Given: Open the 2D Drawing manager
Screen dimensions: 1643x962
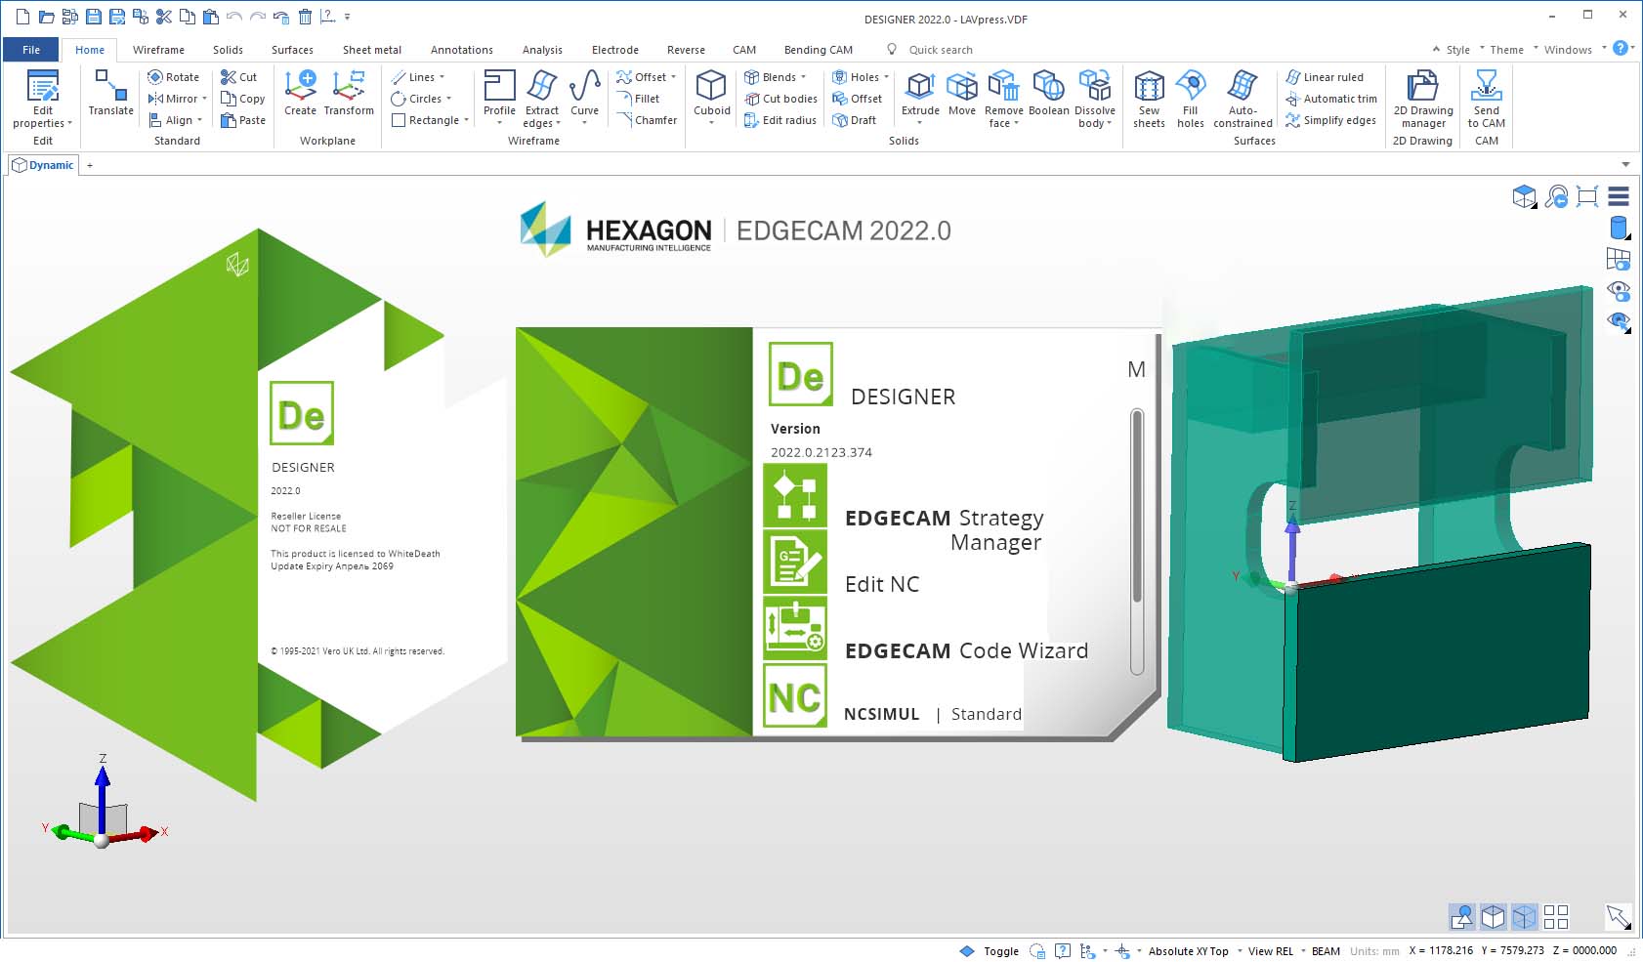Looking at the screenshot, I should pyautogui.click(x=1422, y=98).
